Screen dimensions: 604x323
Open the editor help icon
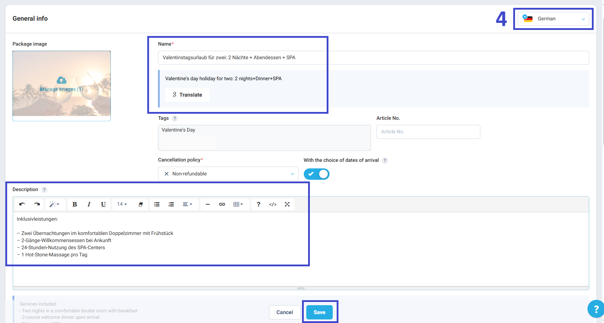click(258, 204)
